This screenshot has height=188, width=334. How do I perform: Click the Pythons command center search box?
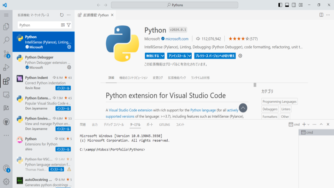[x=174, y=5]
